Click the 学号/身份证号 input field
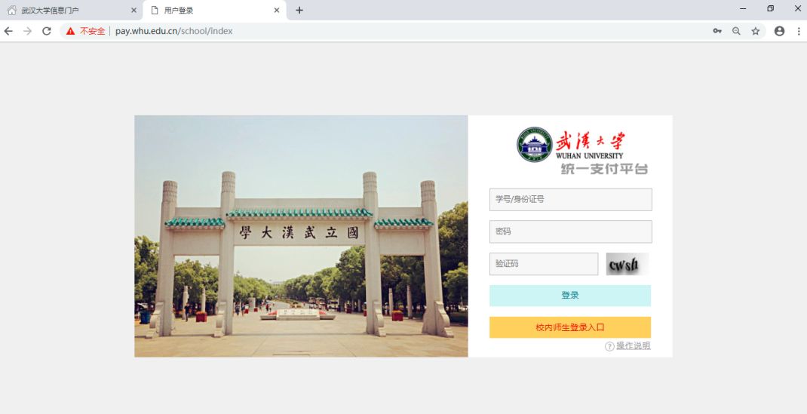Image resolution: width=807 pixels, height=414 pixels. coord(570,199)
